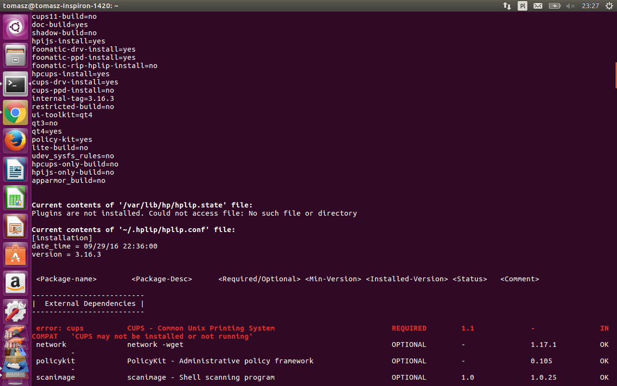Viewport: 617px width, 386px height.
Task: Click the 'scanimage' package name
Action: coord(55,377)
